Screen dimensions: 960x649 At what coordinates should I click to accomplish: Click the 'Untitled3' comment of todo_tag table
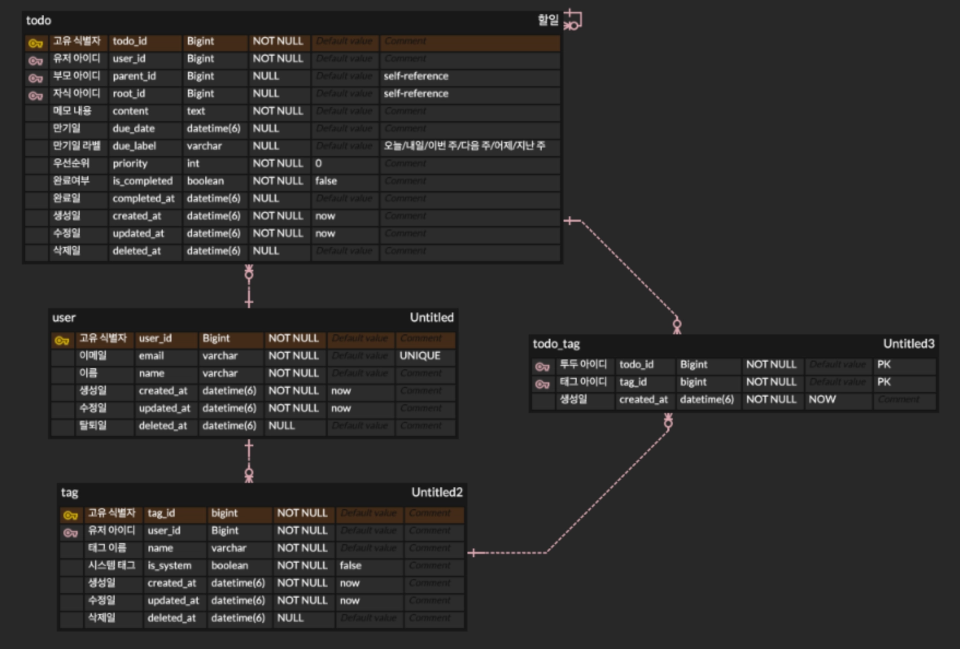[x=909, y=344]
